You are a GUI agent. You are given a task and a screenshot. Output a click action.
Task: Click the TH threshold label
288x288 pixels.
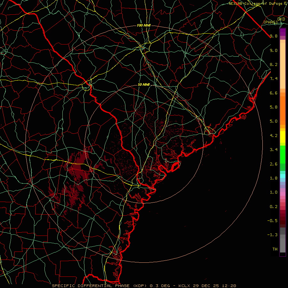(x=275, y=249)
